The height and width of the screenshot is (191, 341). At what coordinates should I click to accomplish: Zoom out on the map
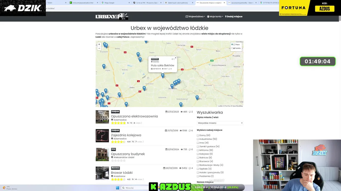click(x=99, y=48)
